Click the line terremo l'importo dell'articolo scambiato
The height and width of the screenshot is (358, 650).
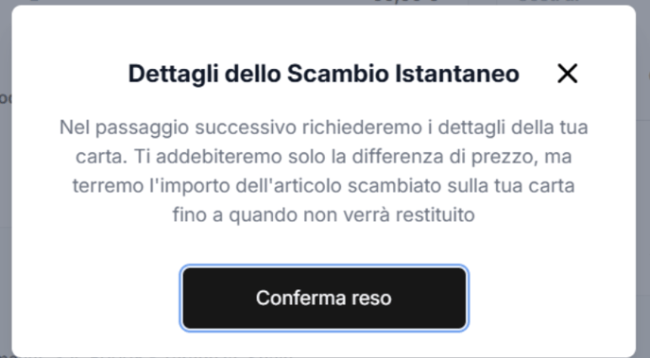pos(323,186)
